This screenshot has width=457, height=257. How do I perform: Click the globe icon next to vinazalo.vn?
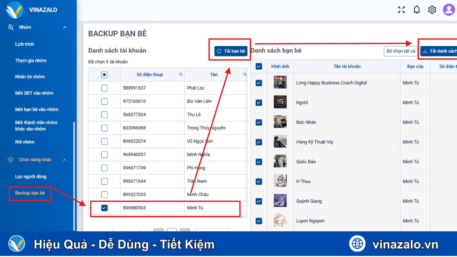point(357,243)
